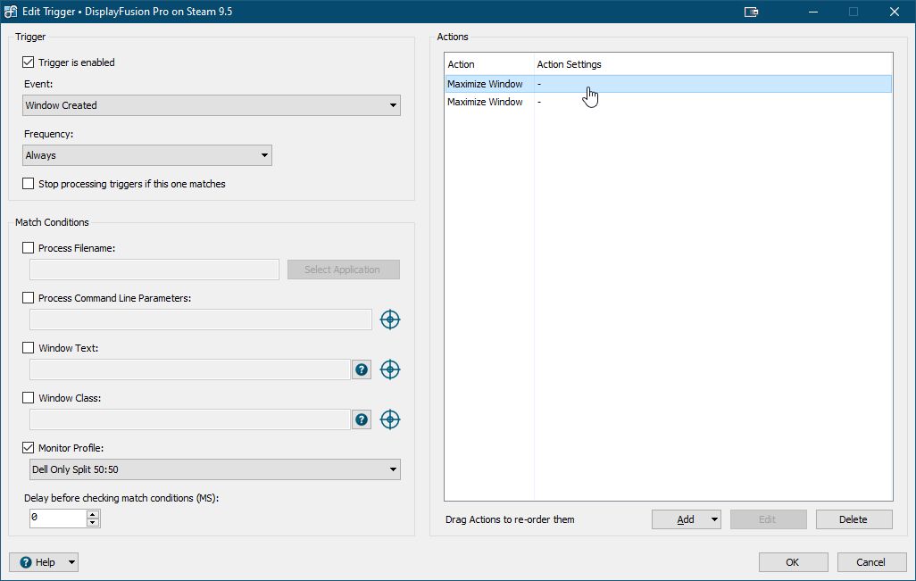Enable 'Stop processing triggers if this one matches'
Screen dimensions: 916x581
(29, 184)
